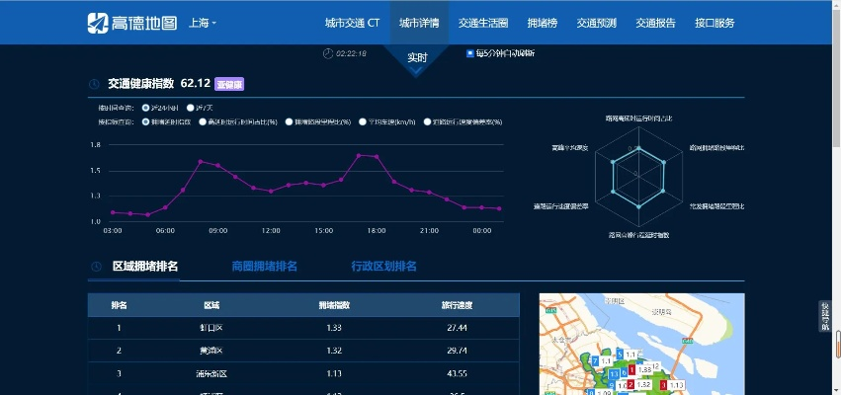This screenshot has height=395, width=841.
Task: Select the 近24小时 radio button
Action: [146, 107]
